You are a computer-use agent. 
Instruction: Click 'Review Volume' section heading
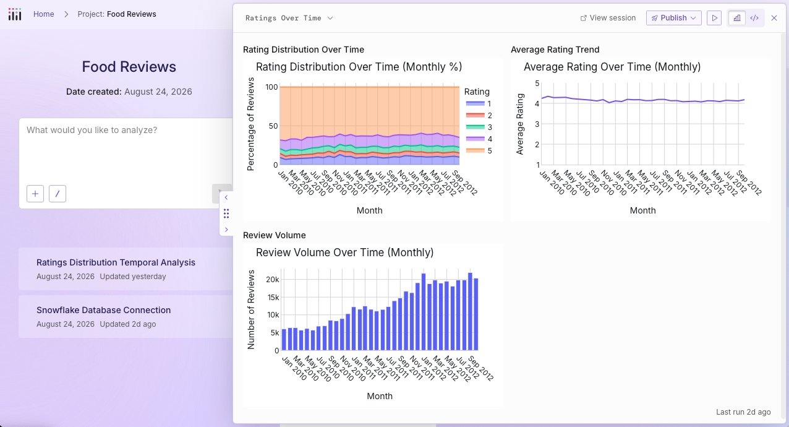pyautogui.click(x=275, y=235)
